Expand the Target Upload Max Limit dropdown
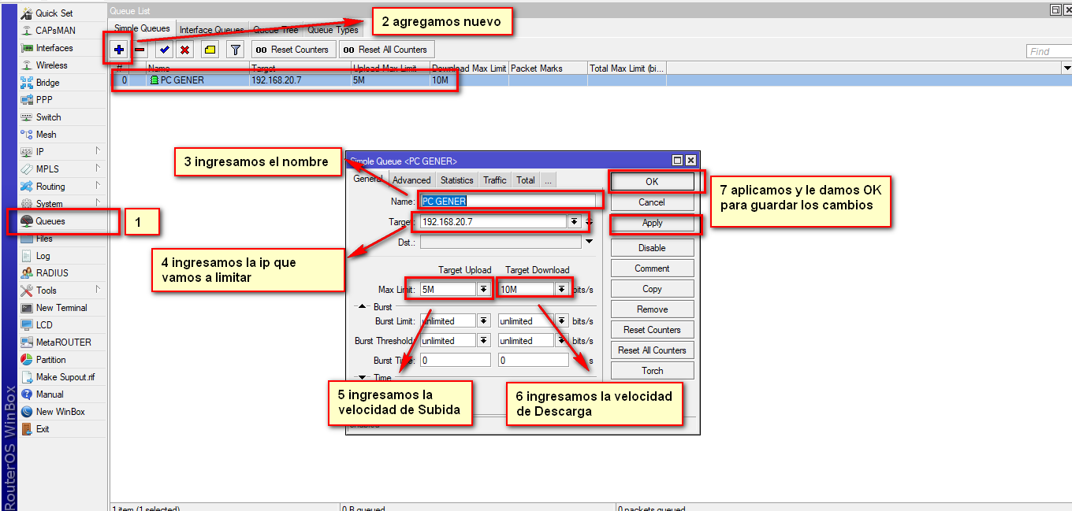 [x=483, y=289]
